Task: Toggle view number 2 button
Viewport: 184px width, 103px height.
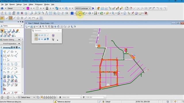Action: [x=44, y=97]
